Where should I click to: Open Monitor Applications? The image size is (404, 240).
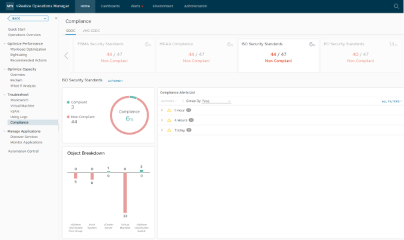(26, 142)
